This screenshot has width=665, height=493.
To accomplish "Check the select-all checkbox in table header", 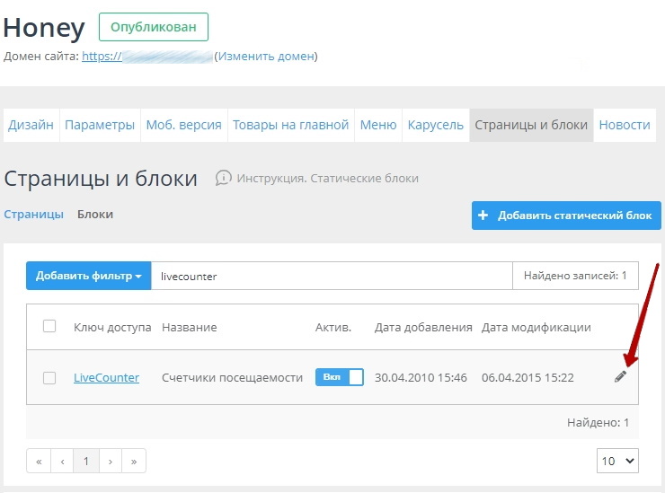I will click(49, 327).
